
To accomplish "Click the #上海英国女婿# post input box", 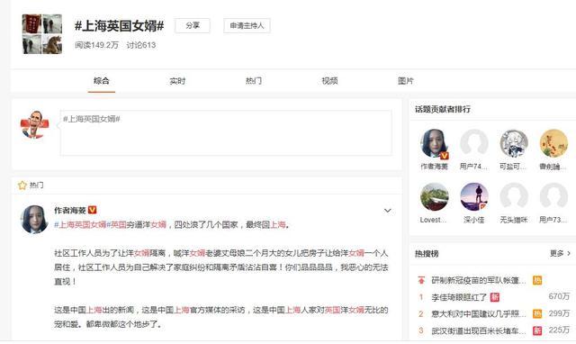I will (x=226, y=133).
